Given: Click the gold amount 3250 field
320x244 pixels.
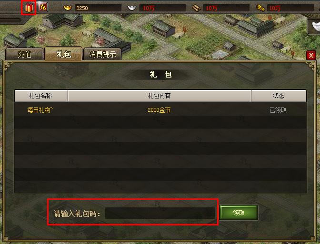Looking at the screenshot, I should coord(98,8).
